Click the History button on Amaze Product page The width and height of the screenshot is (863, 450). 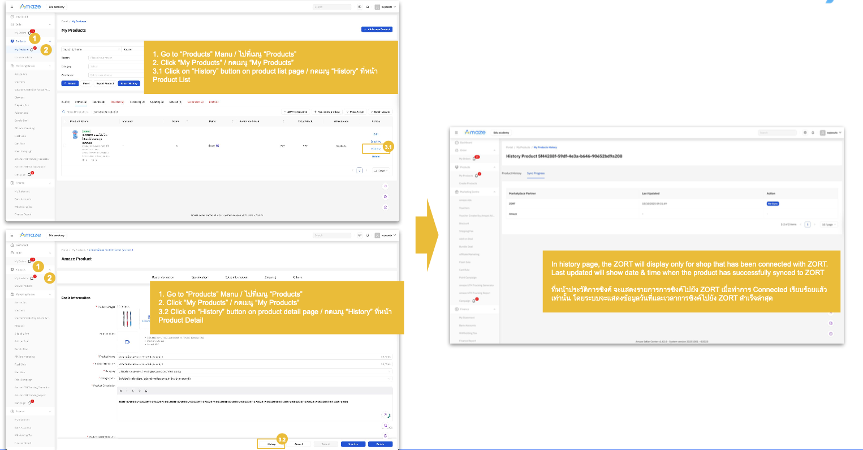(271, 444)
